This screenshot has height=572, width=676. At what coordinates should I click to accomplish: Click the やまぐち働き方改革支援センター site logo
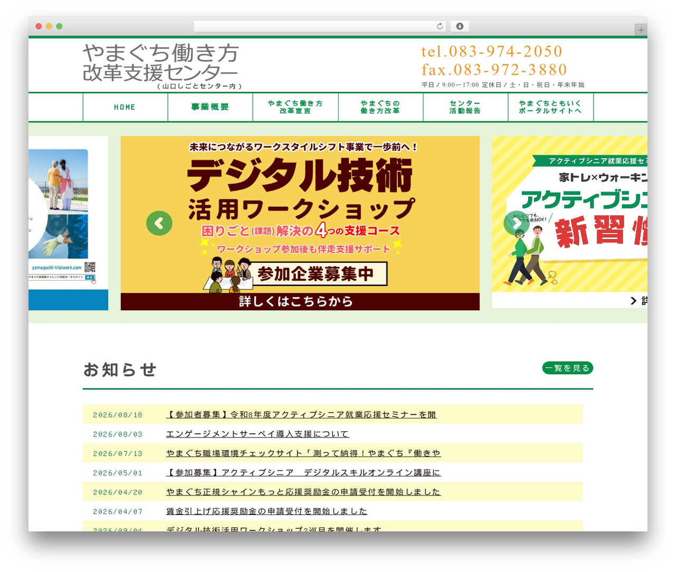[x=162, y=66]
